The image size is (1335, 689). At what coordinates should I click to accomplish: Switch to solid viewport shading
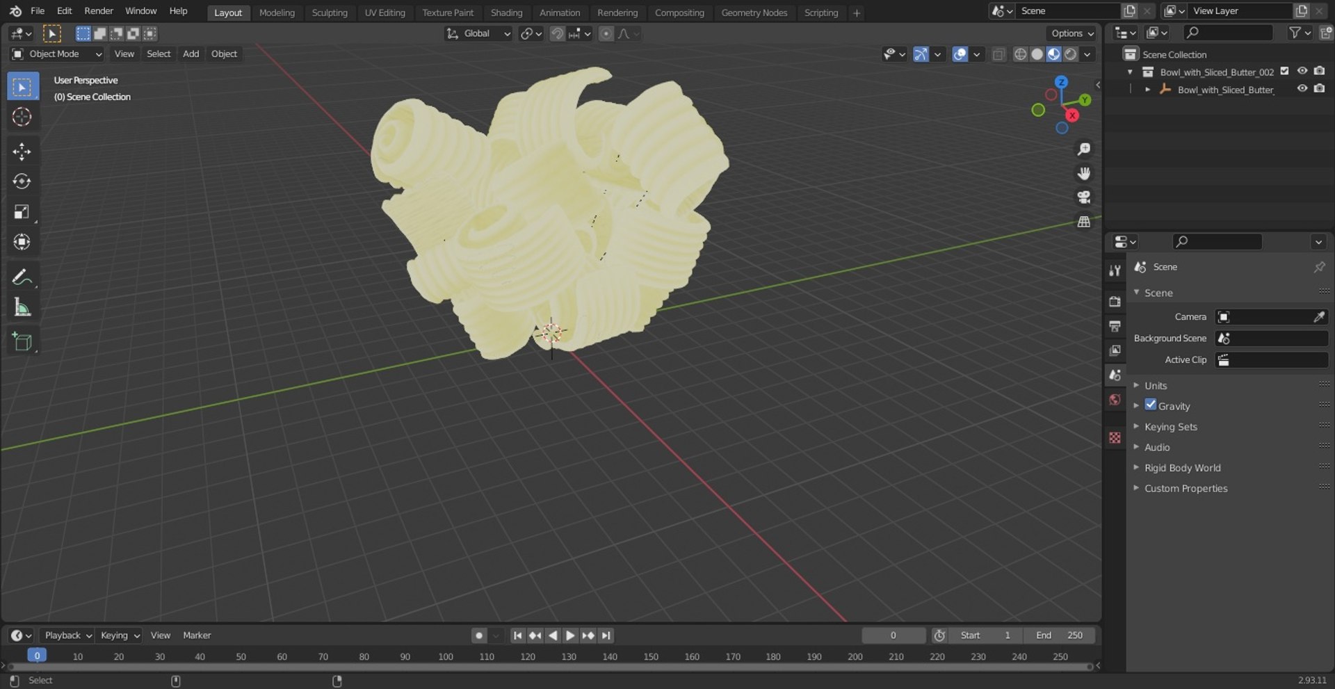coord(1037,54)
